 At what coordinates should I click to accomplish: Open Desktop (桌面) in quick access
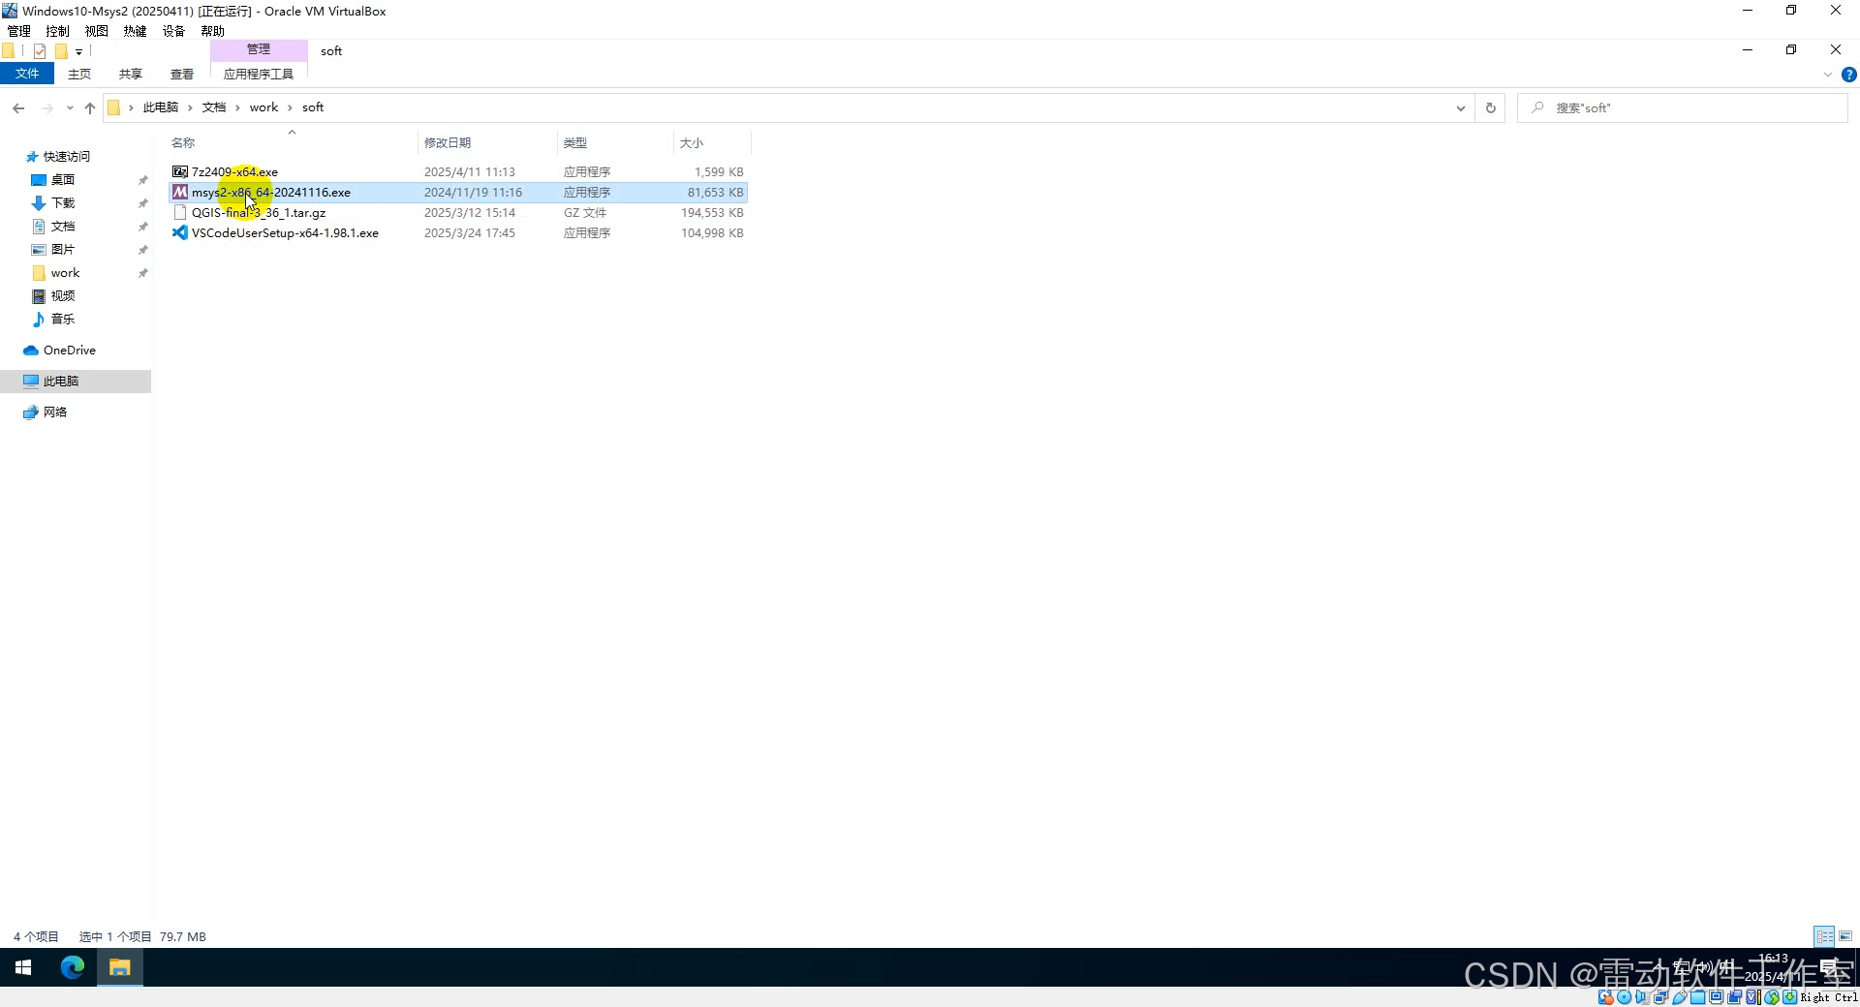point(63,180)
